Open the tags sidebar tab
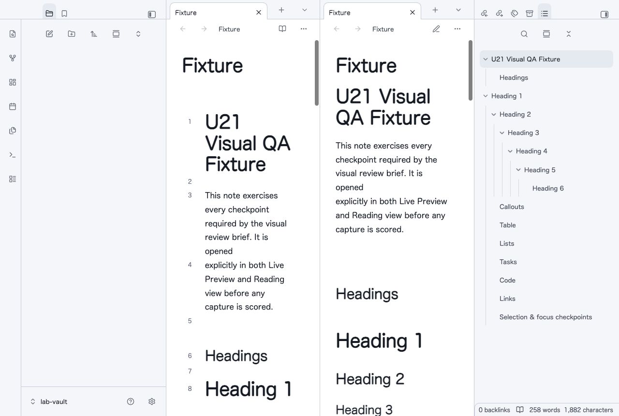This screenshot has width=619, height=416. coord(515,14)
